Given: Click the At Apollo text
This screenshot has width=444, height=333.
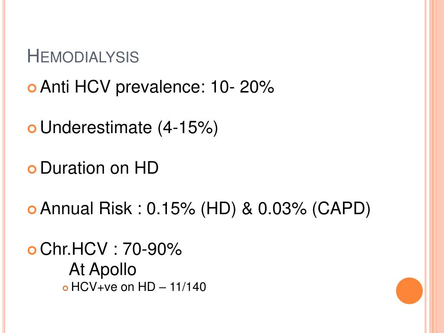Looking at the screenshot, I should [x=102, y=269].
